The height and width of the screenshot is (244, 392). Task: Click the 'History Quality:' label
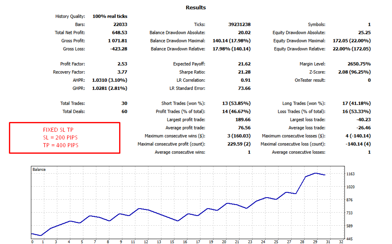(70, 16)
